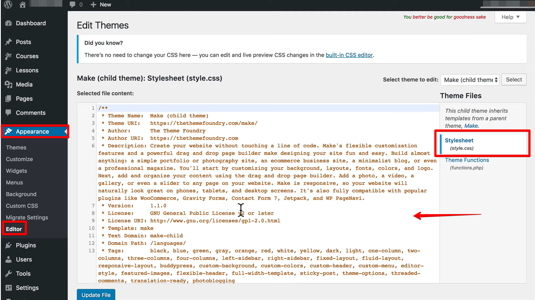The height and width of the screenshot is (300, 535).
Task: Click the Media icon in sidebar
Action: click(x=8, y=84)
